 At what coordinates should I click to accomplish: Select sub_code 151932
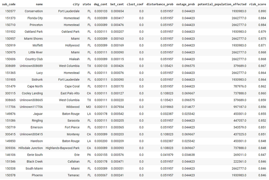[x=10, y=32]
